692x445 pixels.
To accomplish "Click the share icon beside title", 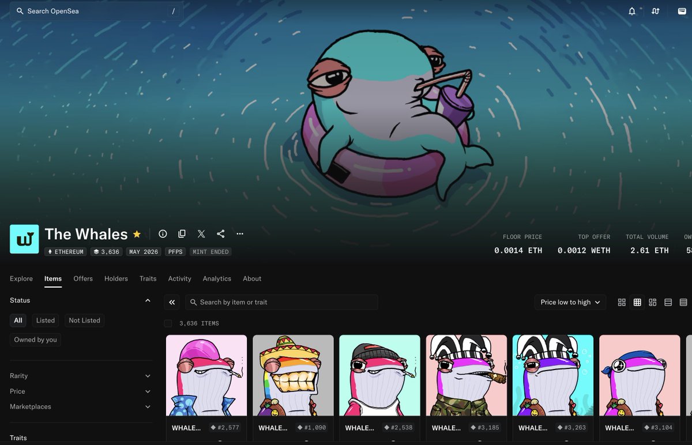I will click(x=220, y=233).
